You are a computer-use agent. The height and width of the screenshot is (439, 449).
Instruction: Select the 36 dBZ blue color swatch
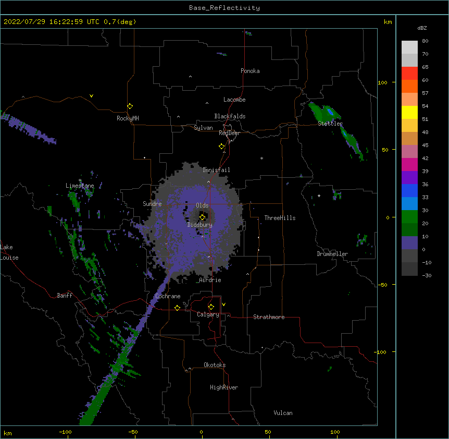click(x=409, y=190)
